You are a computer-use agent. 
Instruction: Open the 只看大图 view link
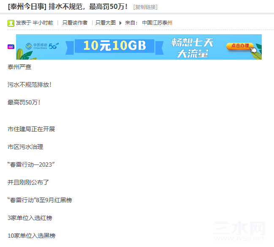(x=106, y=23)
